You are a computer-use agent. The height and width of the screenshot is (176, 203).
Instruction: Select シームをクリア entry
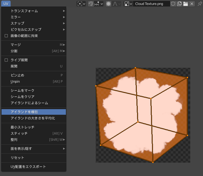tap(34, 97)
